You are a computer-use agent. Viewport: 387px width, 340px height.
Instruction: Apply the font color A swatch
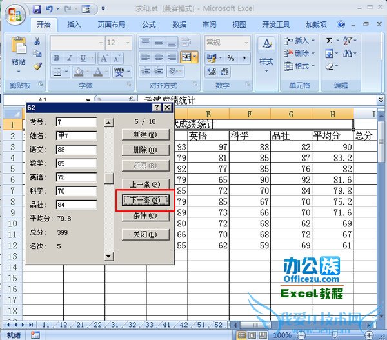click(98, 72)
